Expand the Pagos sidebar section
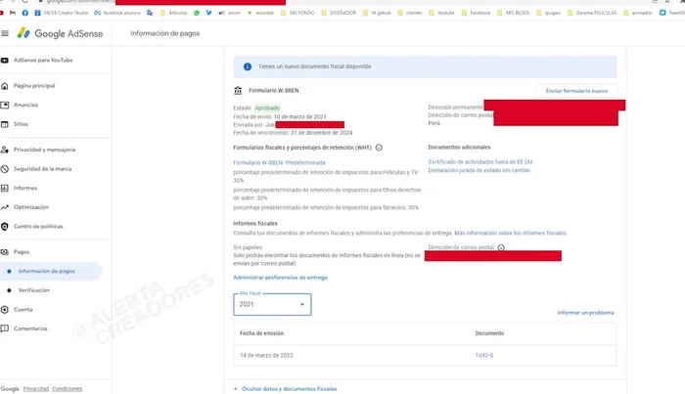The width and height of the screenshot is (685, 394). (x=22, y=252)
